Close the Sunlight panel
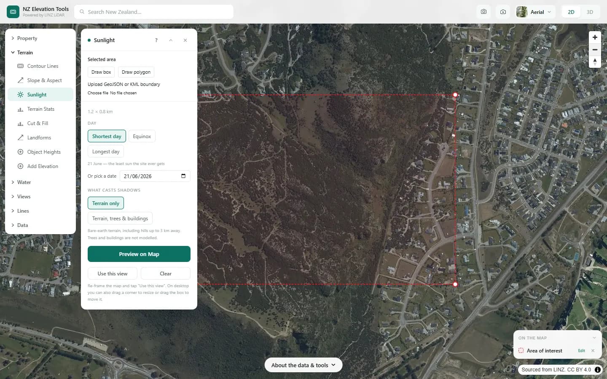This screenshot has width=607, height=379. (x=185, y=40)
